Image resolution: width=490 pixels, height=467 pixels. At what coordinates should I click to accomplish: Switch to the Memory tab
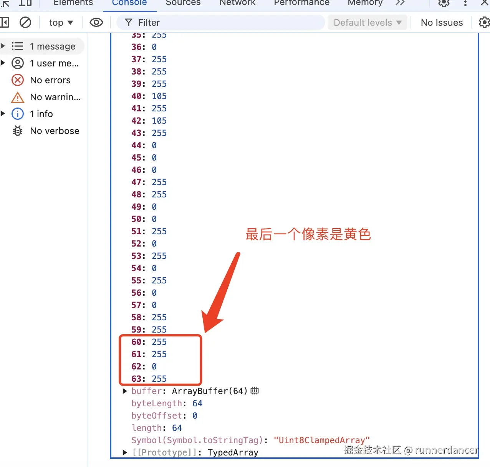tap(365, 3)
